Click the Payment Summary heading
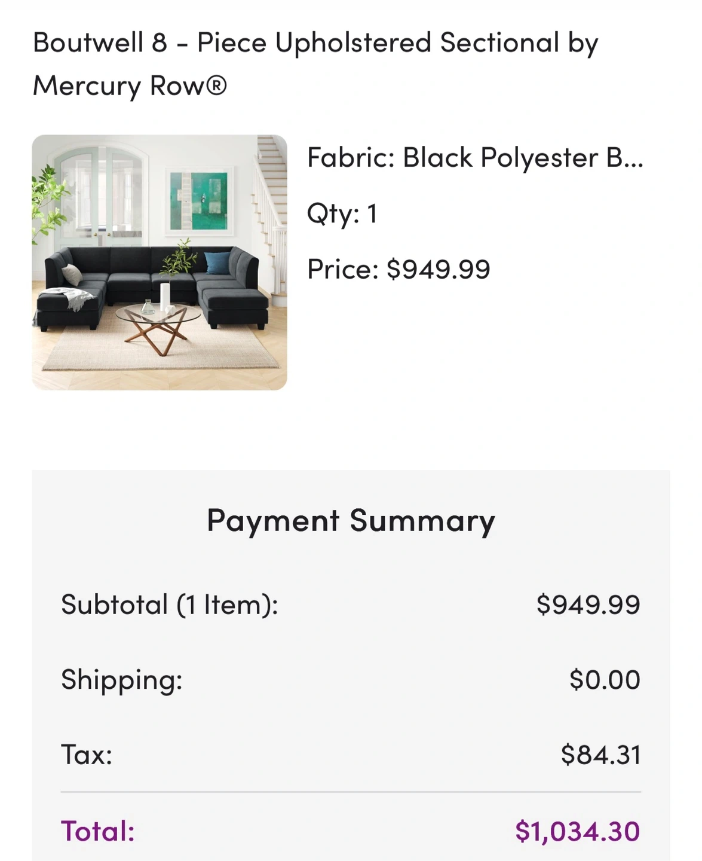 point(351,520)
